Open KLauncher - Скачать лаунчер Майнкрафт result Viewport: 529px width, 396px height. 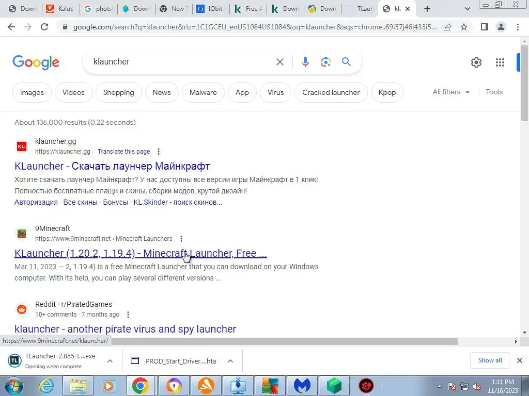(112, 166)
